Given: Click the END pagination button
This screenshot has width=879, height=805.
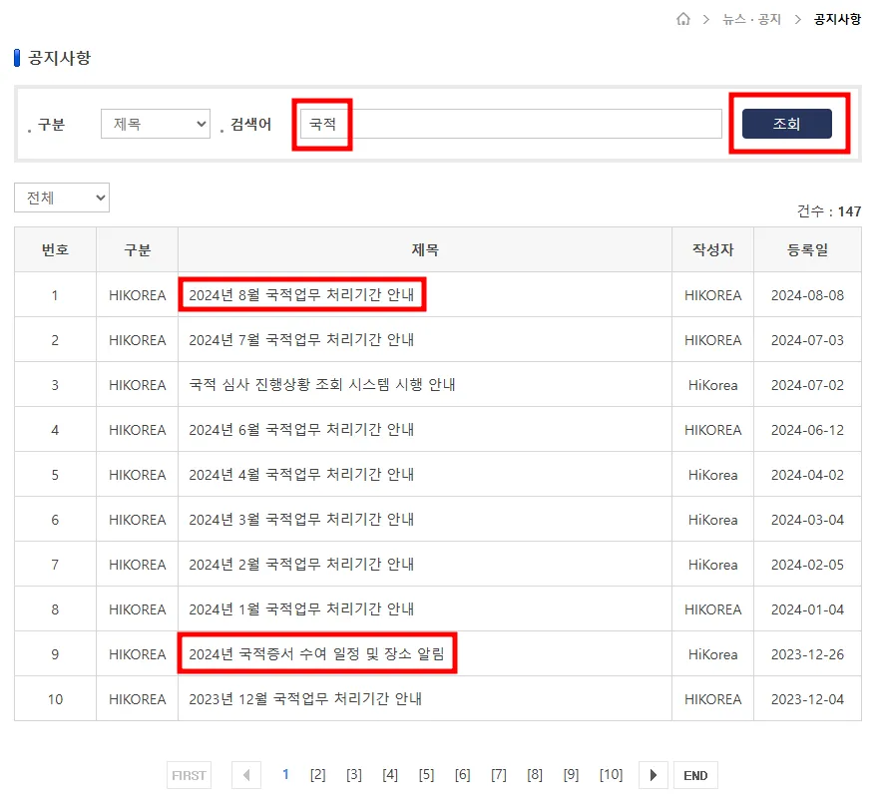Looking at the screenshot, I should pos(695,775).
